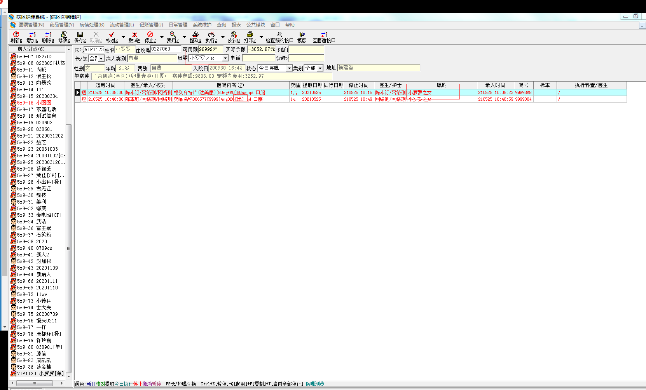Viewport: 646px width, 390px height.
Task: Select patient 5z9-07 022703 in the list
Action: pyautogui.click(x=35, y=57)
